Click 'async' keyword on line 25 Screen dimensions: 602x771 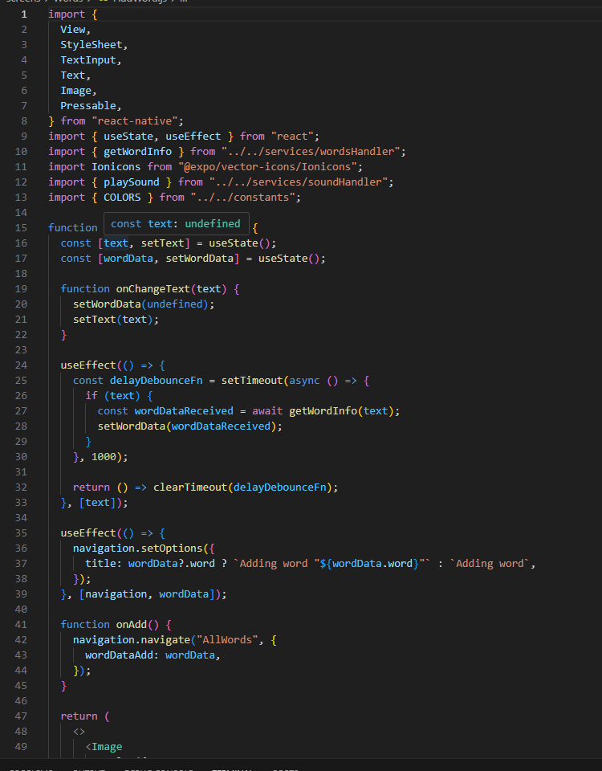point(304,380)
